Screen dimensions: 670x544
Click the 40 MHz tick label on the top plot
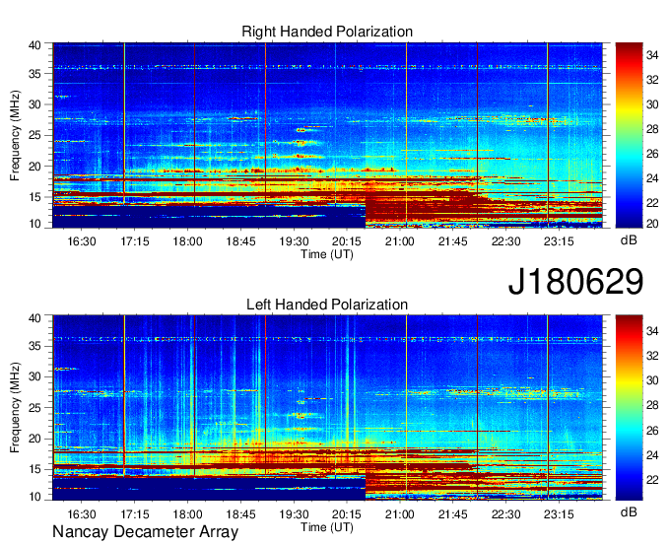[x=35, y=45]
